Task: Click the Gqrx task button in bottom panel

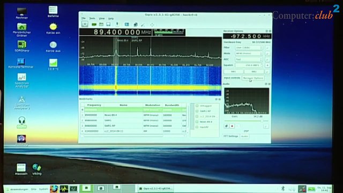Action: click(156, 188)
